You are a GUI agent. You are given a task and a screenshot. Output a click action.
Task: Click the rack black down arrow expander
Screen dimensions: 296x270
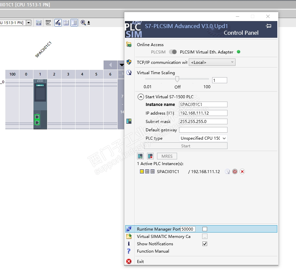(x=122, y=65)
